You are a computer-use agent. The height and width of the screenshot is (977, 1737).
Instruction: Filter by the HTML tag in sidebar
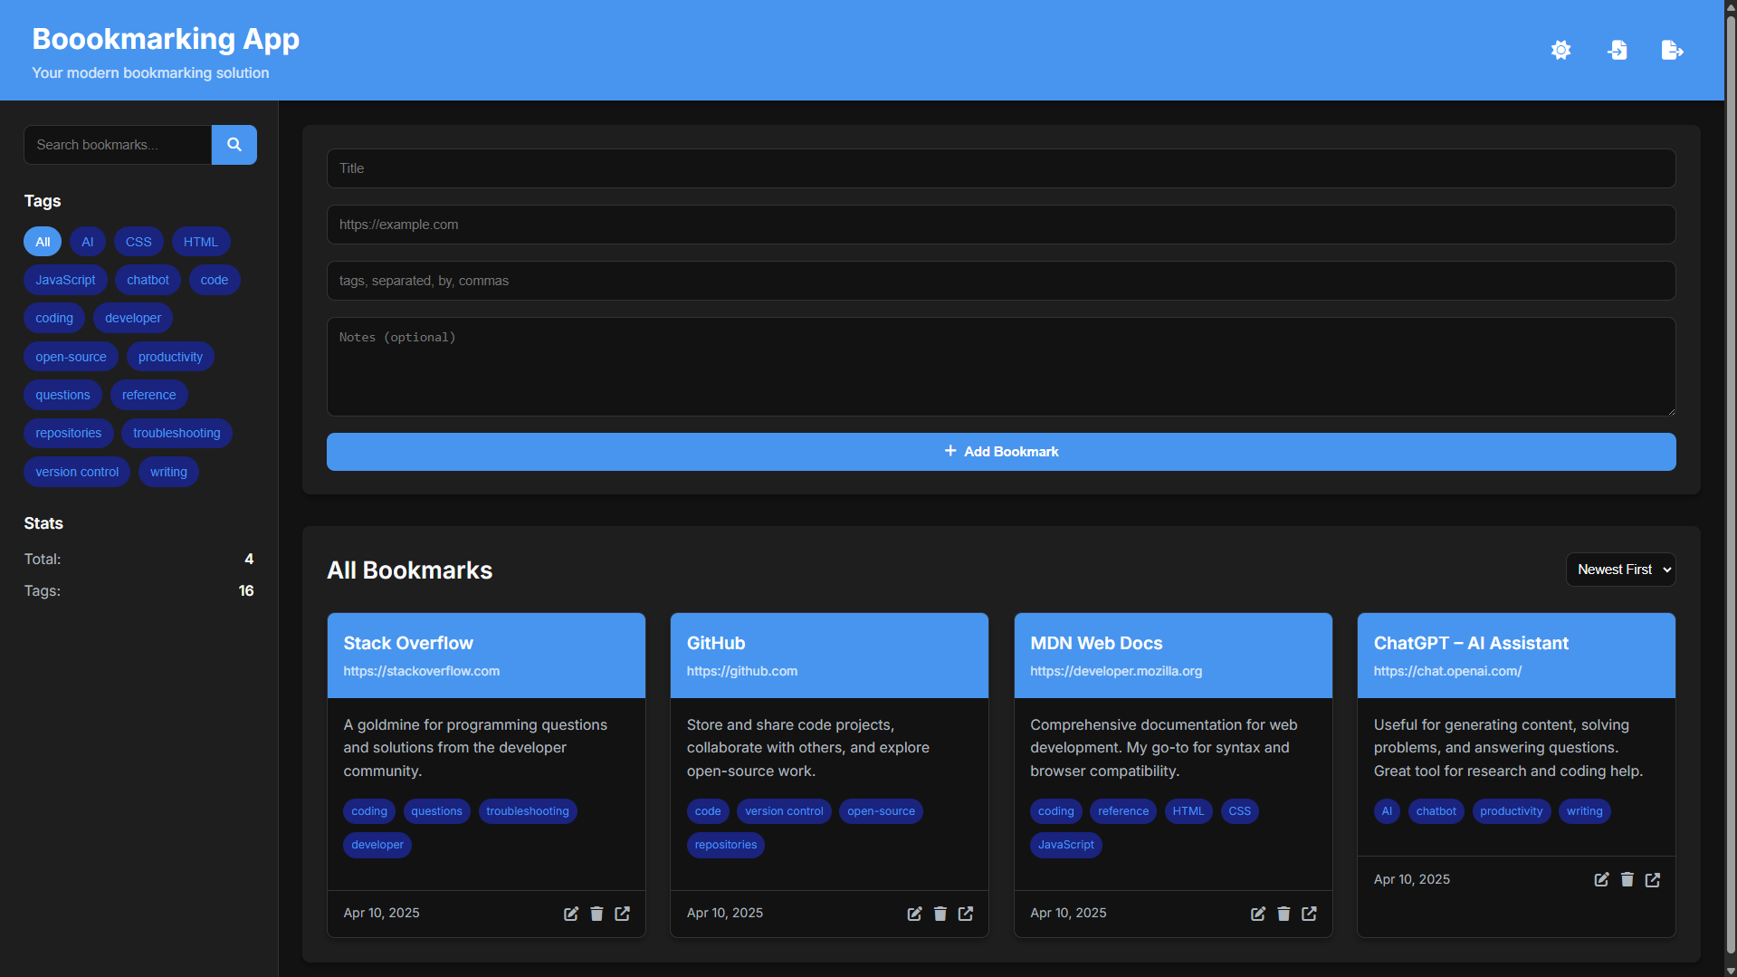pos(201,242)
